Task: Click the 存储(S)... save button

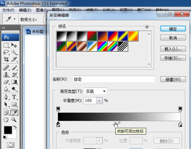Action: coord(173,58)
